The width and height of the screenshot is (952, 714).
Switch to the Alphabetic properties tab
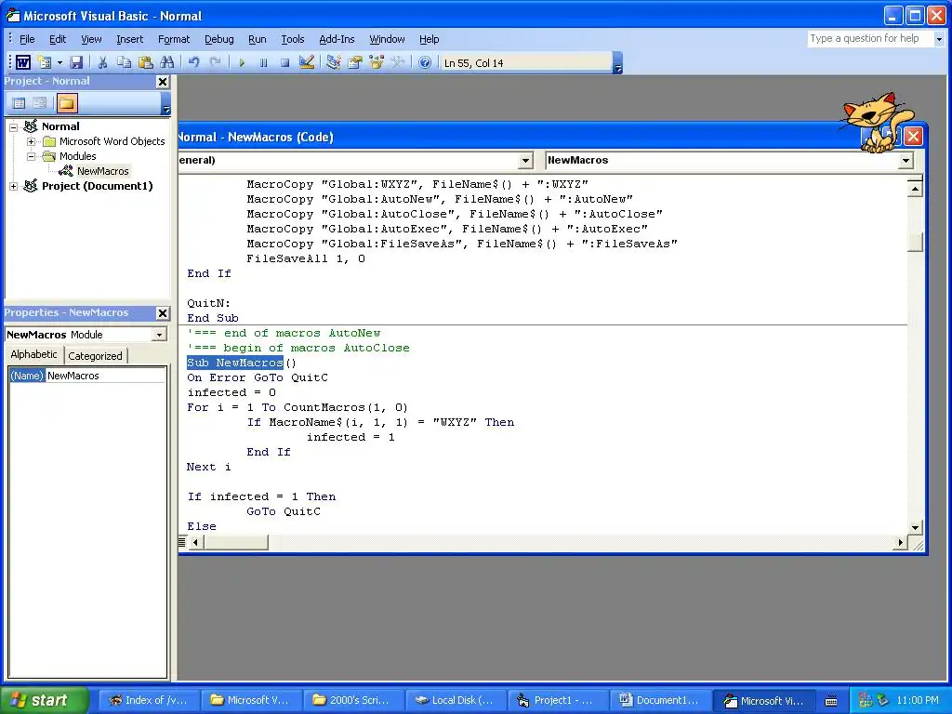(x=34, y=354)
